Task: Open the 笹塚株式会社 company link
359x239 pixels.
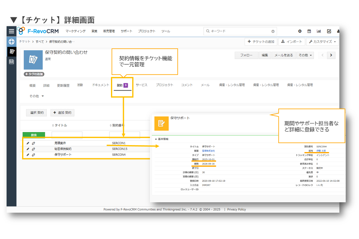Action: point(208,151)
